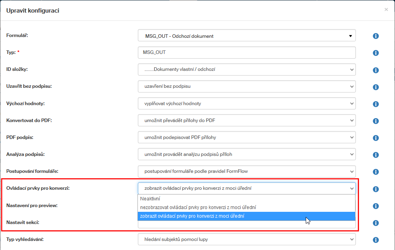Open the Konvertovat do PDF dropdown

tap(247, 120)
